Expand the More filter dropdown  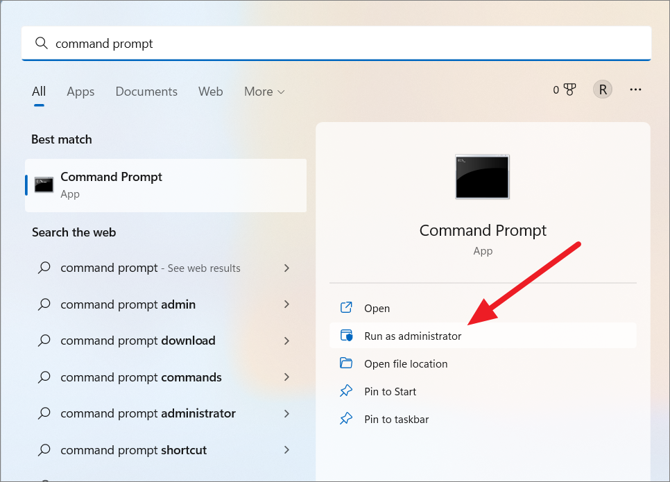tap(264, 92)
